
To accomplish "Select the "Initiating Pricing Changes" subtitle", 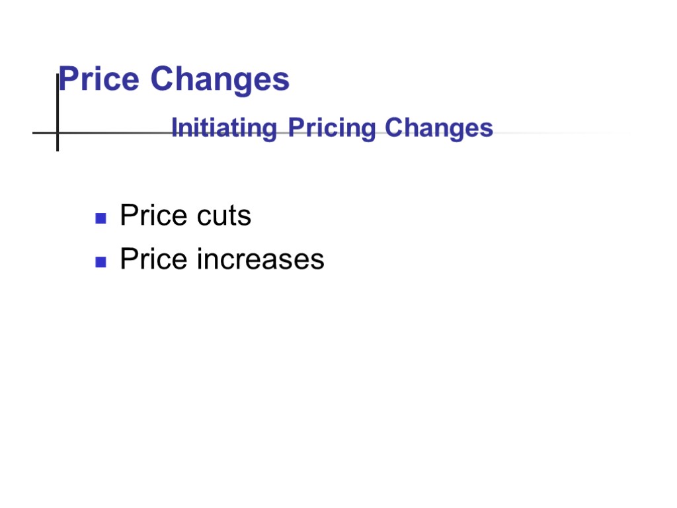I will (x=332, y=128).
